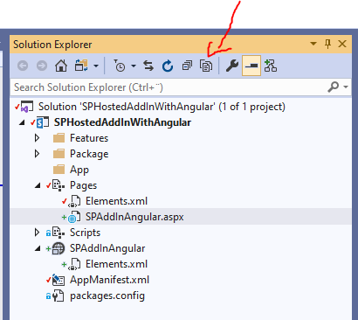The height and width of the screenshot is (320, 358).
Task: Toggle Show All Files icon
Action: point(206,66)
